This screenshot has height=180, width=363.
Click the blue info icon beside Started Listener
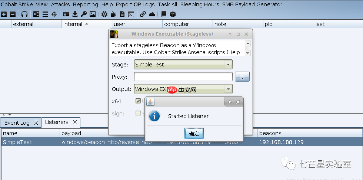coord(154,116)
